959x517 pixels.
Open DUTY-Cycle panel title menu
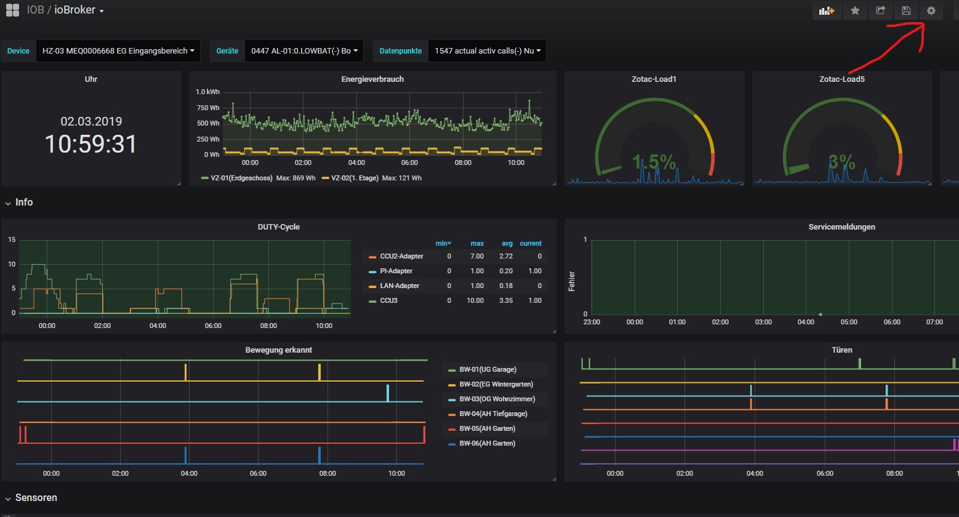click(x=278, y=227)
